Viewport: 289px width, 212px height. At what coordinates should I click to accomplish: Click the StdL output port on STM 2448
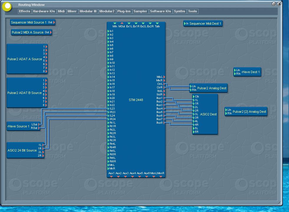pyautogui.click(x=164, y=91)
